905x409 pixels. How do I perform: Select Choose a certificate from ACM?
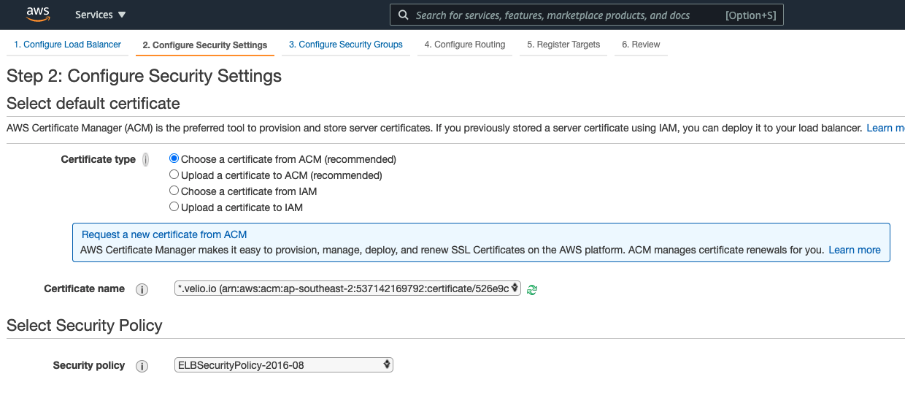click(x=174, y=158)
